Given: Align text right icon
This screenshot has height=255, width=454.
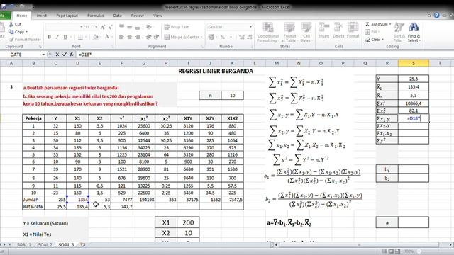Looking at the screenshot, I should pos(138,37).
